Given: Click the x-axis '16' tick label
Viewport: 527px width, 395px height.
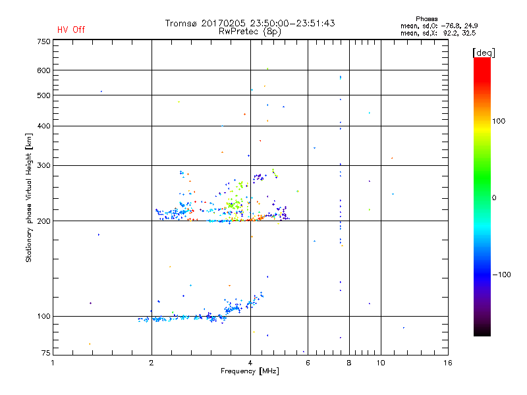Looking at the screenshot, I should [448, 363].
